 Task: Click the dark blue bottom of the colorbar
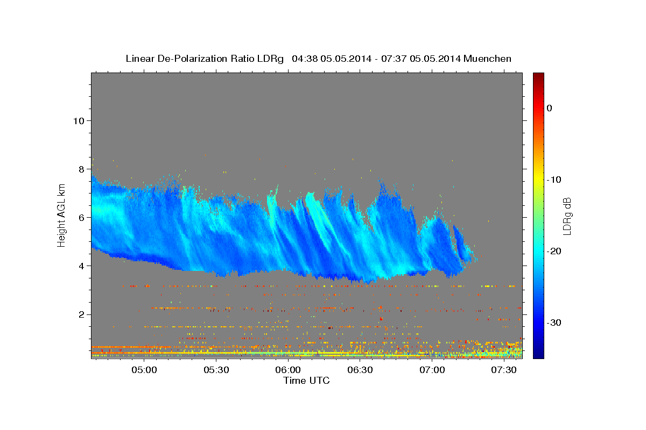[x=538, y=352]
